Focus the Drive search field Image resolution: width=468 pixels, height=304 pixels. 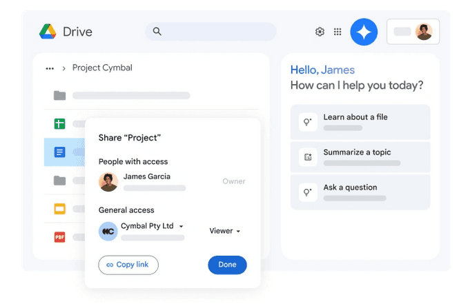[x=211, y=31]
